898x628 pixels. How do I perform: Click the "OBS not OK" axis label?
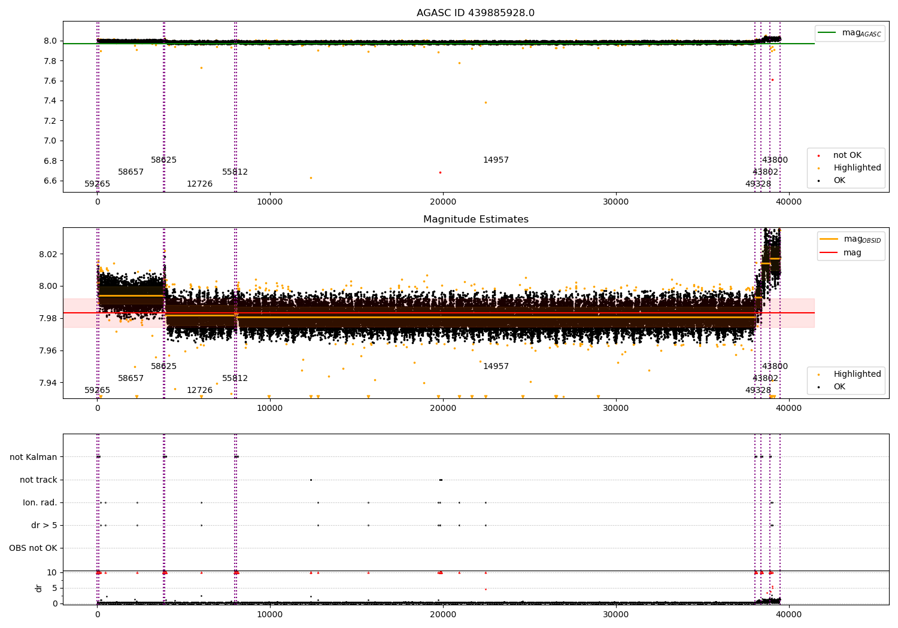(x=33, y=548)
